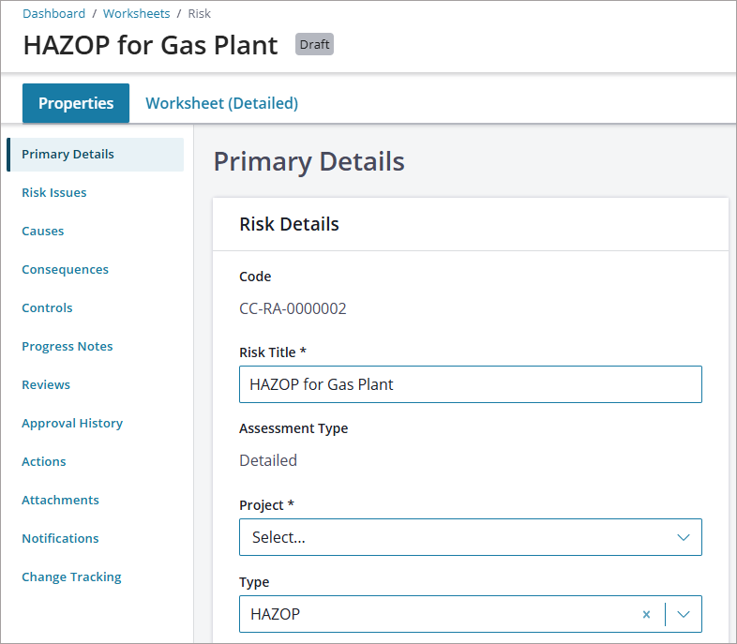737x644 pixels.
Task: Open Controls section in sidebar
Action: (x=47, y=308)
